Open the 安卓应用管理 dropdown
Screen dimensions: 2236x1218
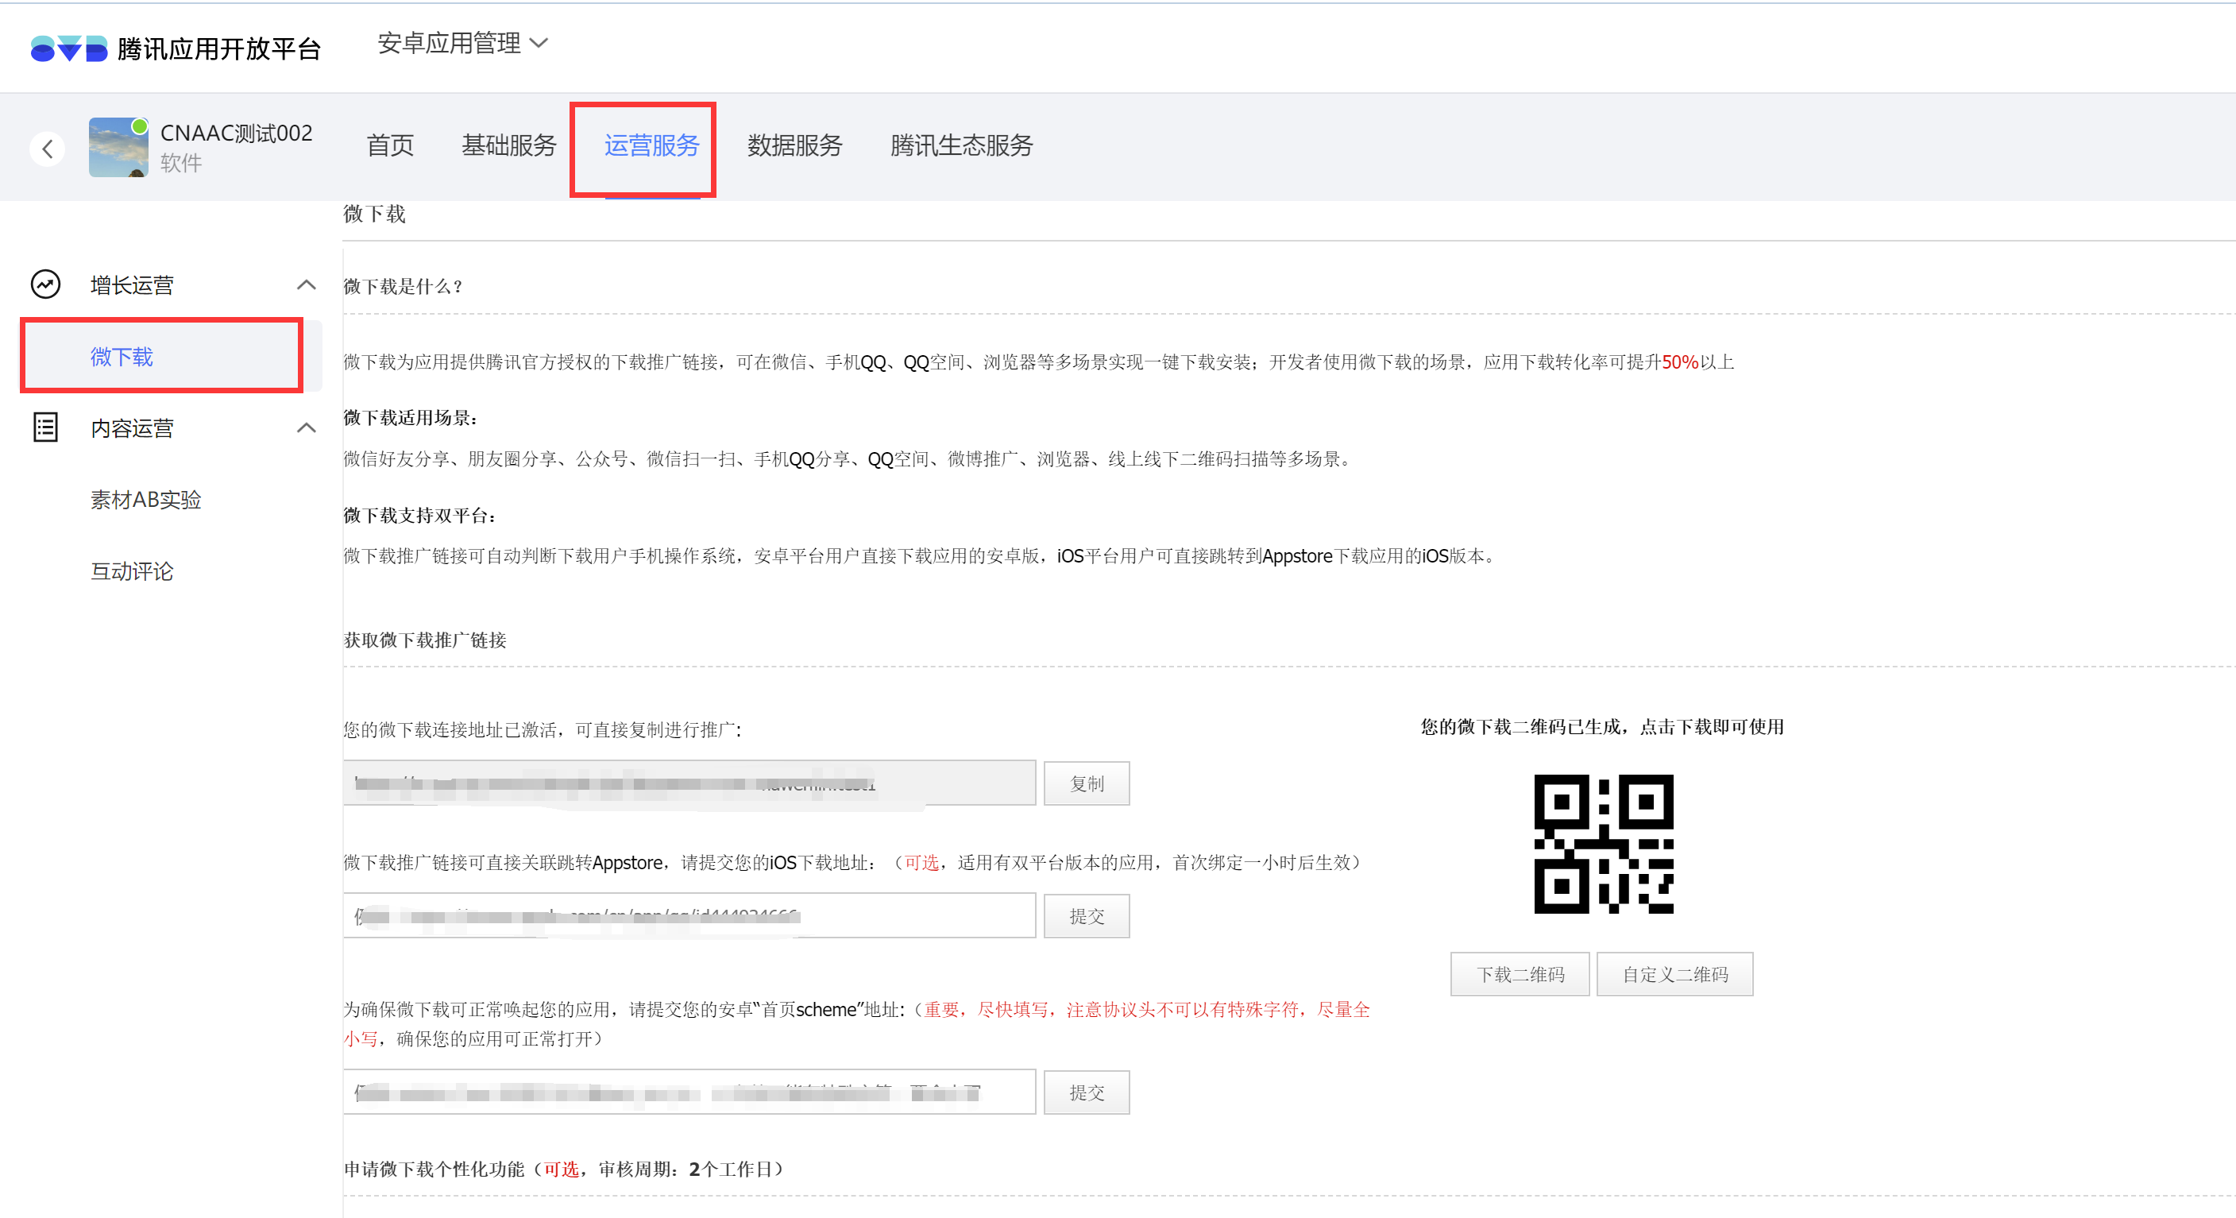[x=462, y=43]
